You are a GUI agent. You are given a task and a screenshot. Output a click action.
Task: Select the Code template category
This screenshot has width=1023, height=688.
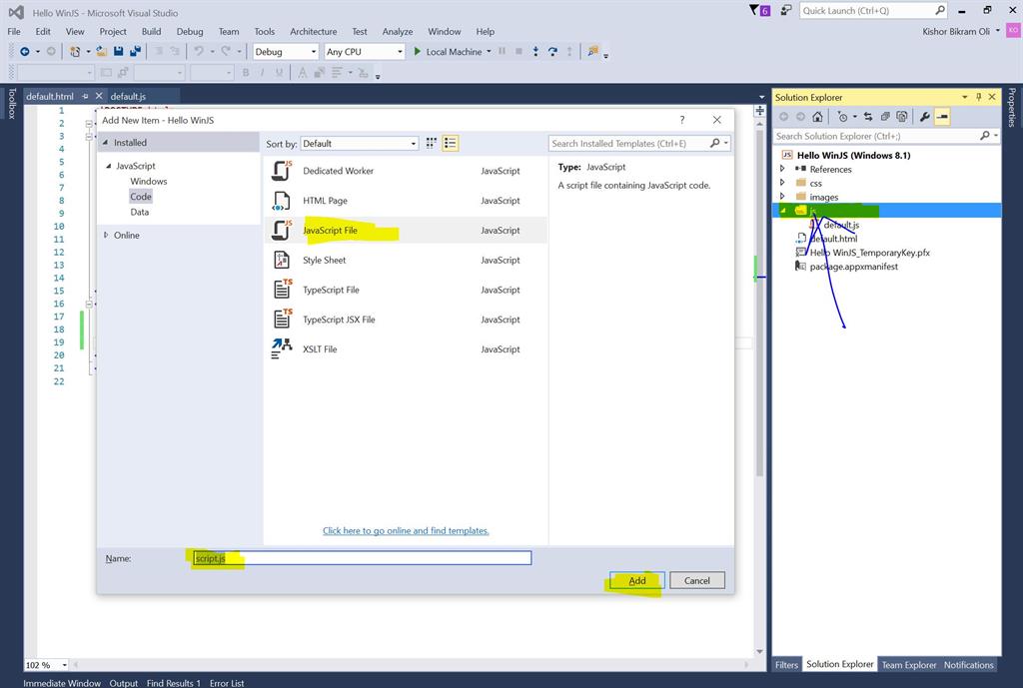[x=140, y=197]
